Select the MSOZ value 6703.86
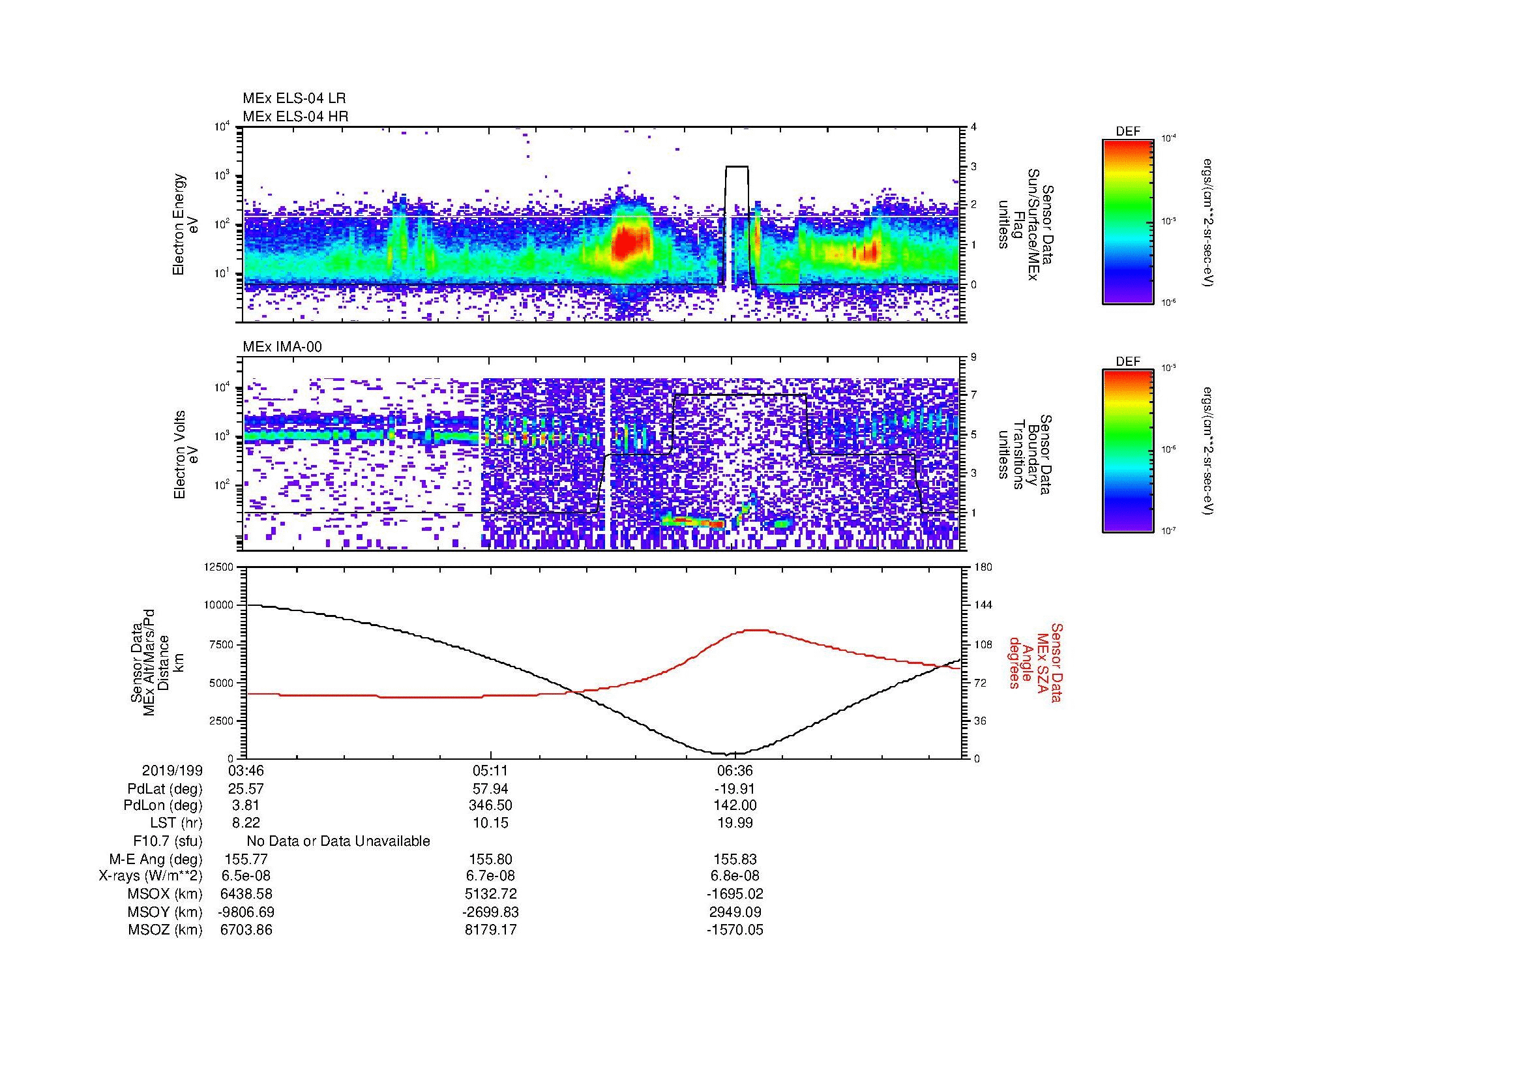1525x1078 pixels. point(246,930)
